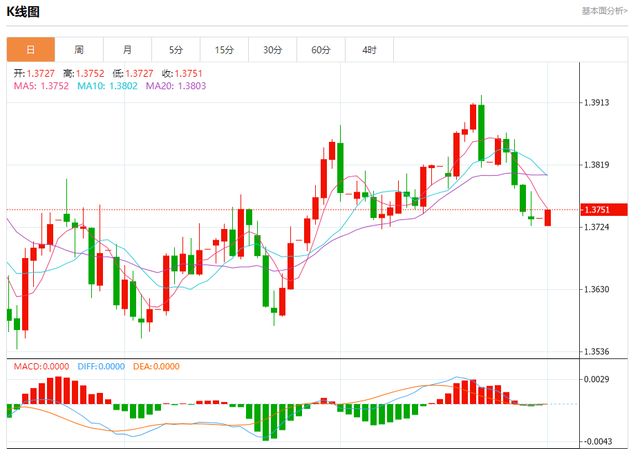Click the MA5 indicator label
Image resolution: width=631 pixels, height=449 pixels.
coord(41,86)
